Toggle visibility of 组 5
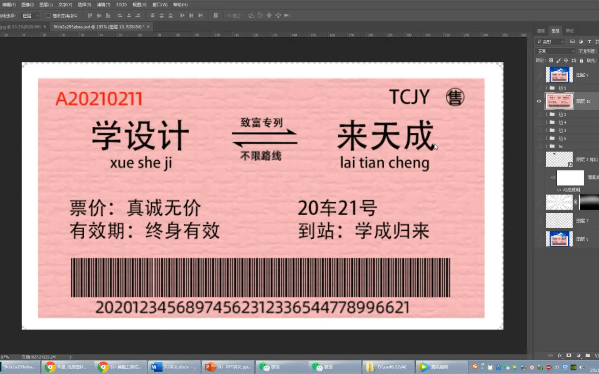 pos(539,88)
